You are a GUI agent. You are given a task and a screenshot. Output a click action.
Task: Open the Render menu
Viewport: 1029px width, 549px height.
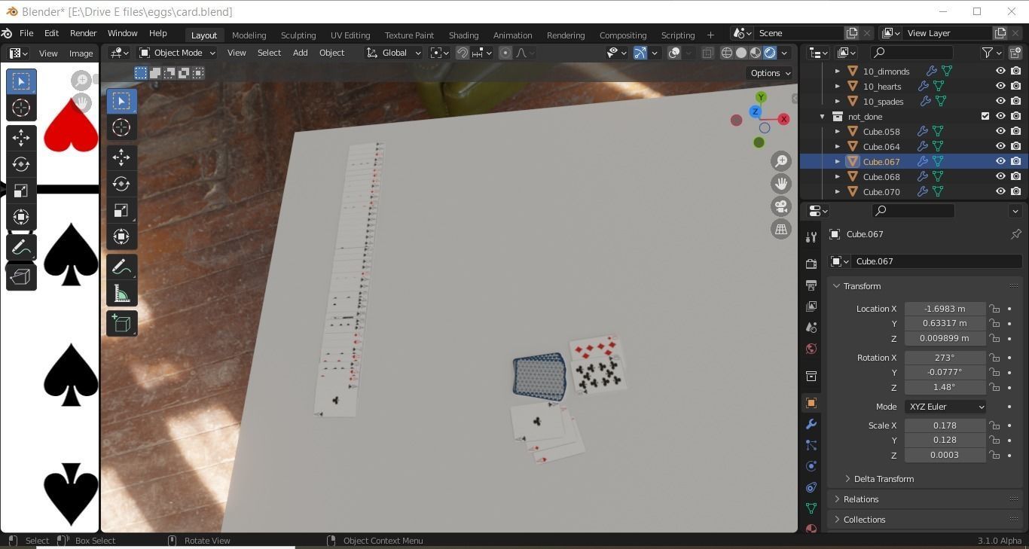pyautogui.click(x=83, y=34)
